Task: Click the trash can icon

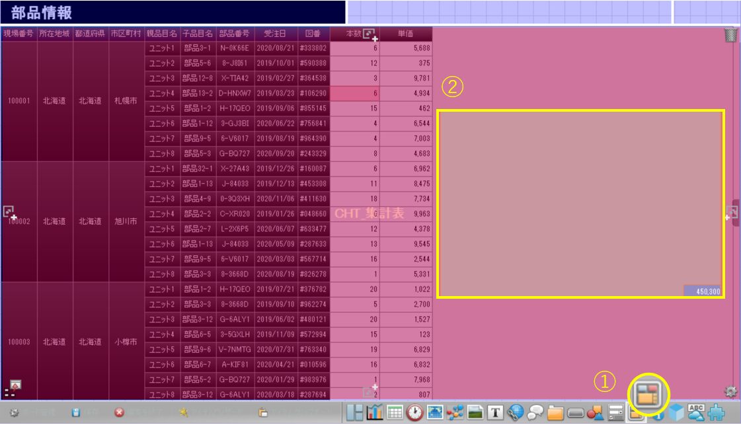Action: pyautogui.click(x=730, y=35)
